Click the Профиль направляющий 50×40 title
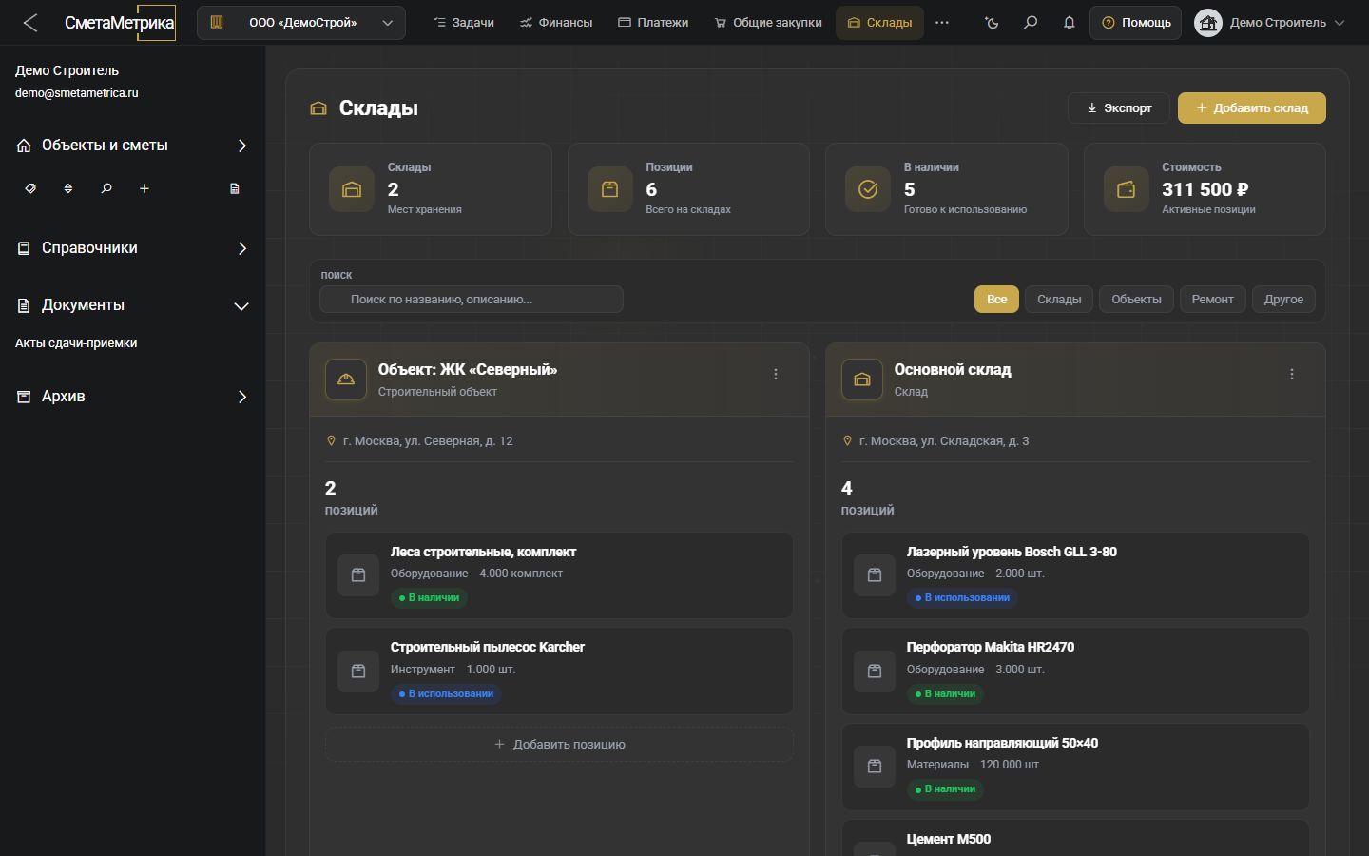Image resolution: width=1369 pixels, height=856 pixels. click(x=1002, y=743)
